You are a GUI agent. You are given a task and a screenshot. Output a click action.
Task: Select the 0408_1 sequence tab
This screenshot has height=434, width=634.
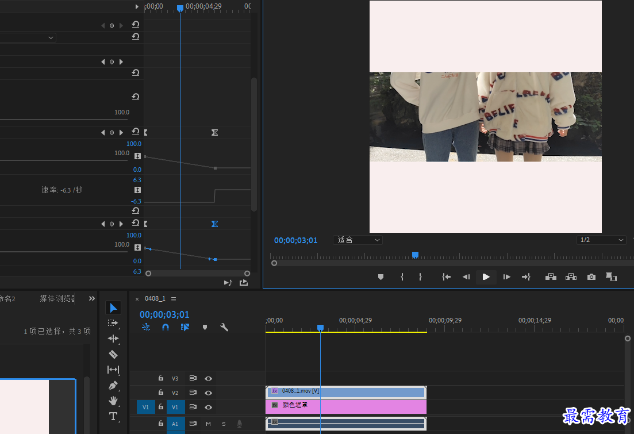155,298
